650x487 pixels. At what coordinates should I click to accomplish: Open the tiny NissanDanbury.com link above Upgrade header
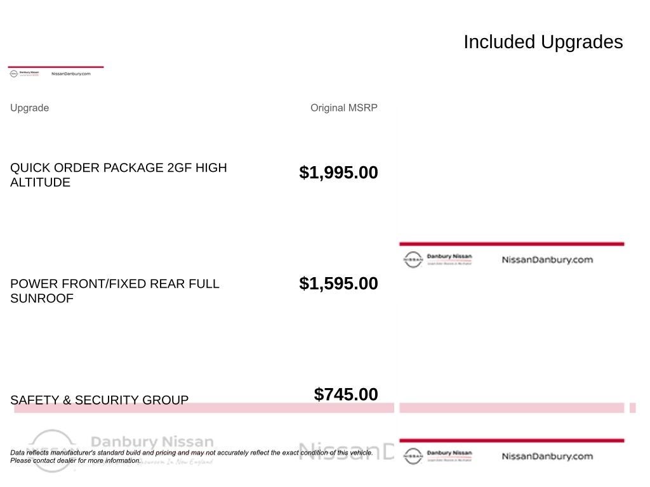tap(70, 74)
